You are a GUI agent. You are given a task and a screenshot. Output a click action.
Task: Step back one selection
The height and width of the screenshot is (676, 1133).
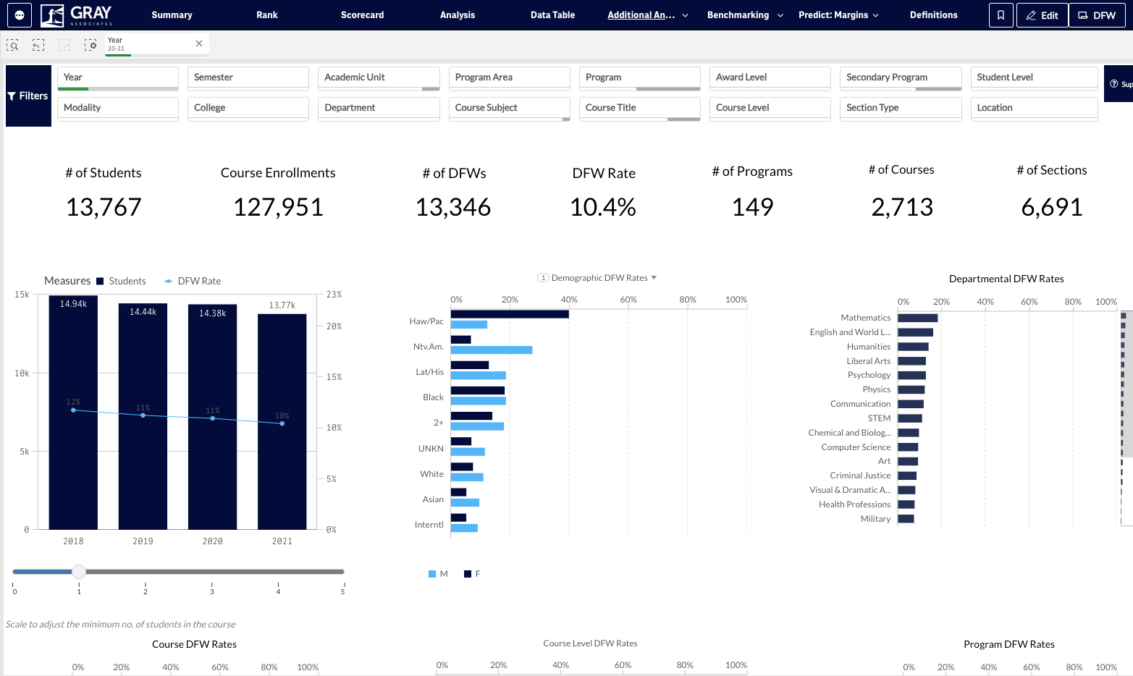38,45
